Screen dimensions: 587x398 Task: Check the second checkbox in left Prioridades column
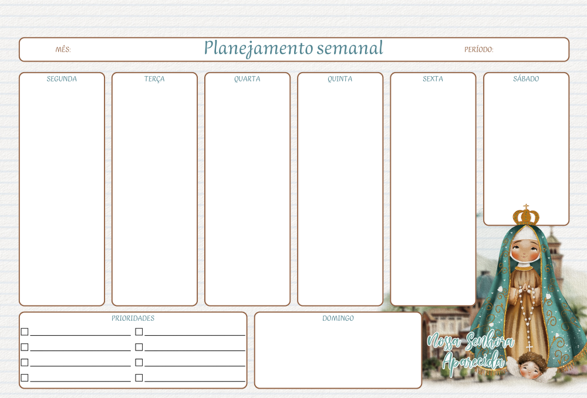click(25, 347)
